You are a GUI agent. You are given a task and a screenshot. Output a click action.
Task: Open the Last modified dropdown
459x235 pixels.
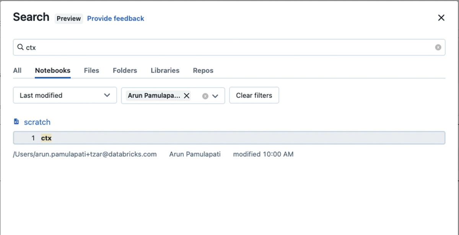(65, 95)
